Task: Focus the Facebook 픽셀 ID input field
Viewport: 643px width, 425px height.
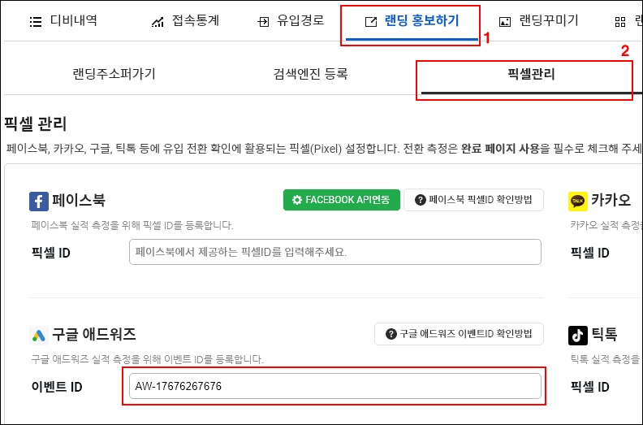Action: (x=334, y=252)
